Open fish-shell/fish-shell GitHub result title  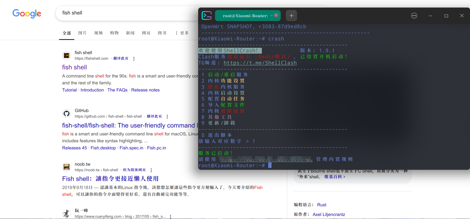(130, 126)
